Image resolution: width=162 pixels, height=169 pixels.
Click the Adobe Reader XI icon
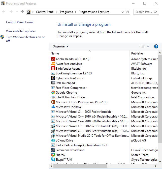point(53,59)
